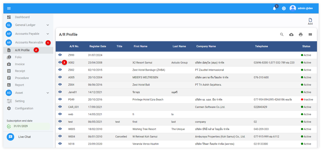Add a new A/R profile

coord(310,21)
